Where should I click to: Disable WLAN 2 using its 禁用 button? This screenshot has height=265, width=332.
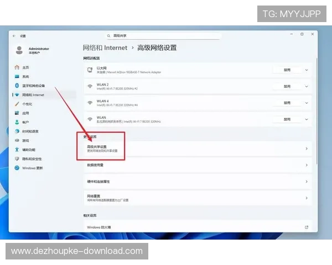click(x=287, y=87)
